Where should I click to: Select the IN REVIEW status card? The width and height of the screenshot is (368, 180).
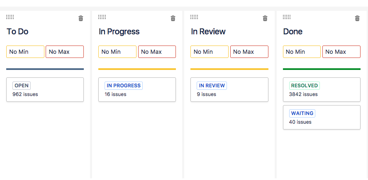(229, 90)
